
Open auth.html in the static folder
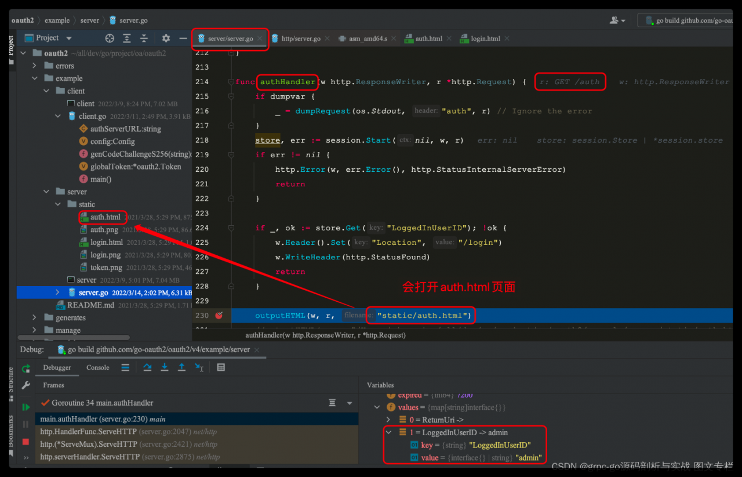point(106,217)
